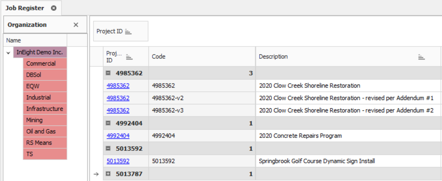
Task: Select the Job Register tab
Action: click(26, 8)
